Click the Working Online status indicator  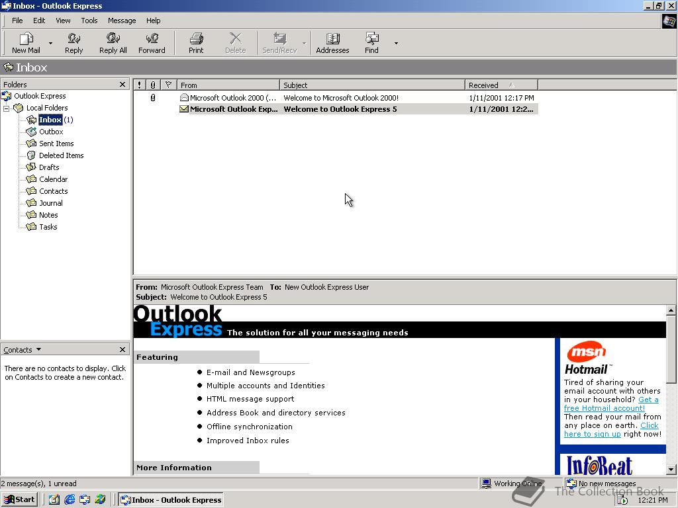pos(512,484)
